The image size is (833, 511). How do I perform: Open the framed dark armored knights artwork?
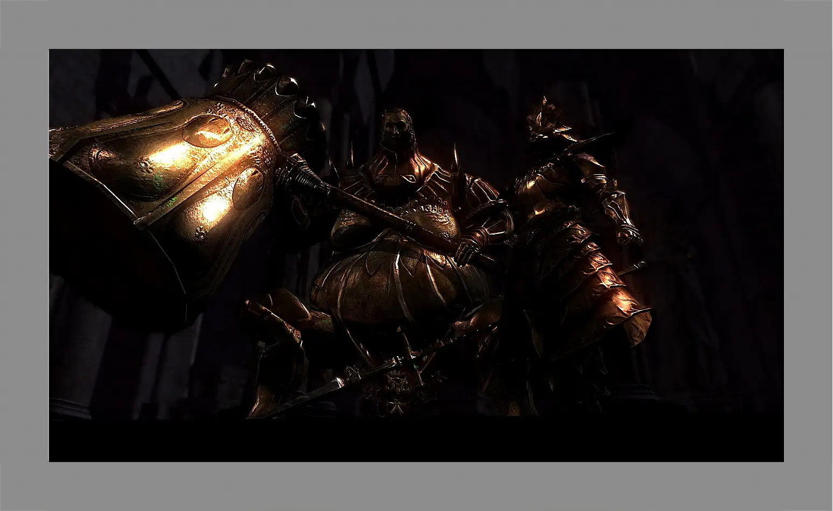(x=416, y=256)
